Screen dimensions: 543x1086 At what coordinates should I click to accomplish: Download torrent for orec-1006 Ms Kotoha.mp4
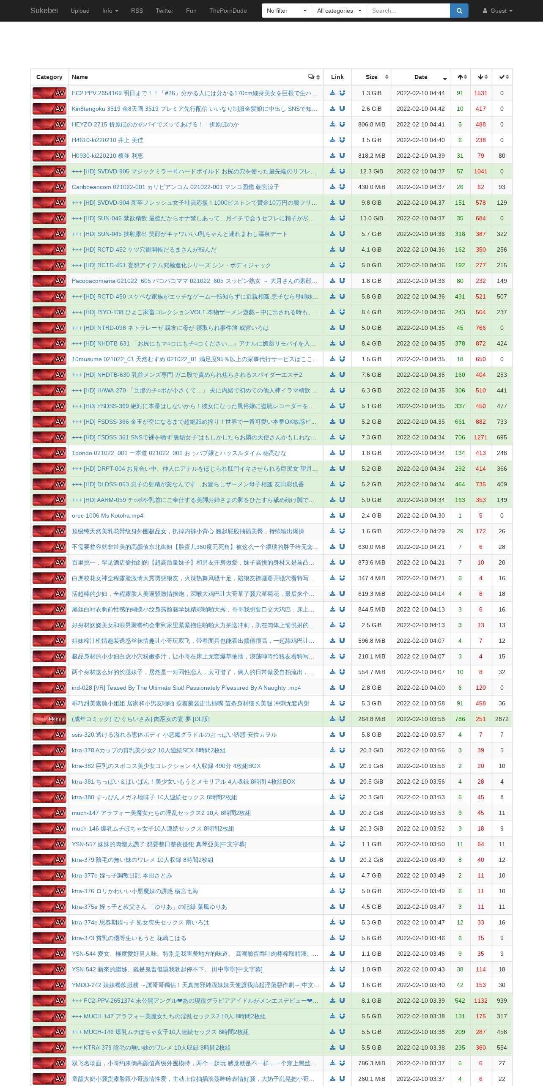click(333, 516)
